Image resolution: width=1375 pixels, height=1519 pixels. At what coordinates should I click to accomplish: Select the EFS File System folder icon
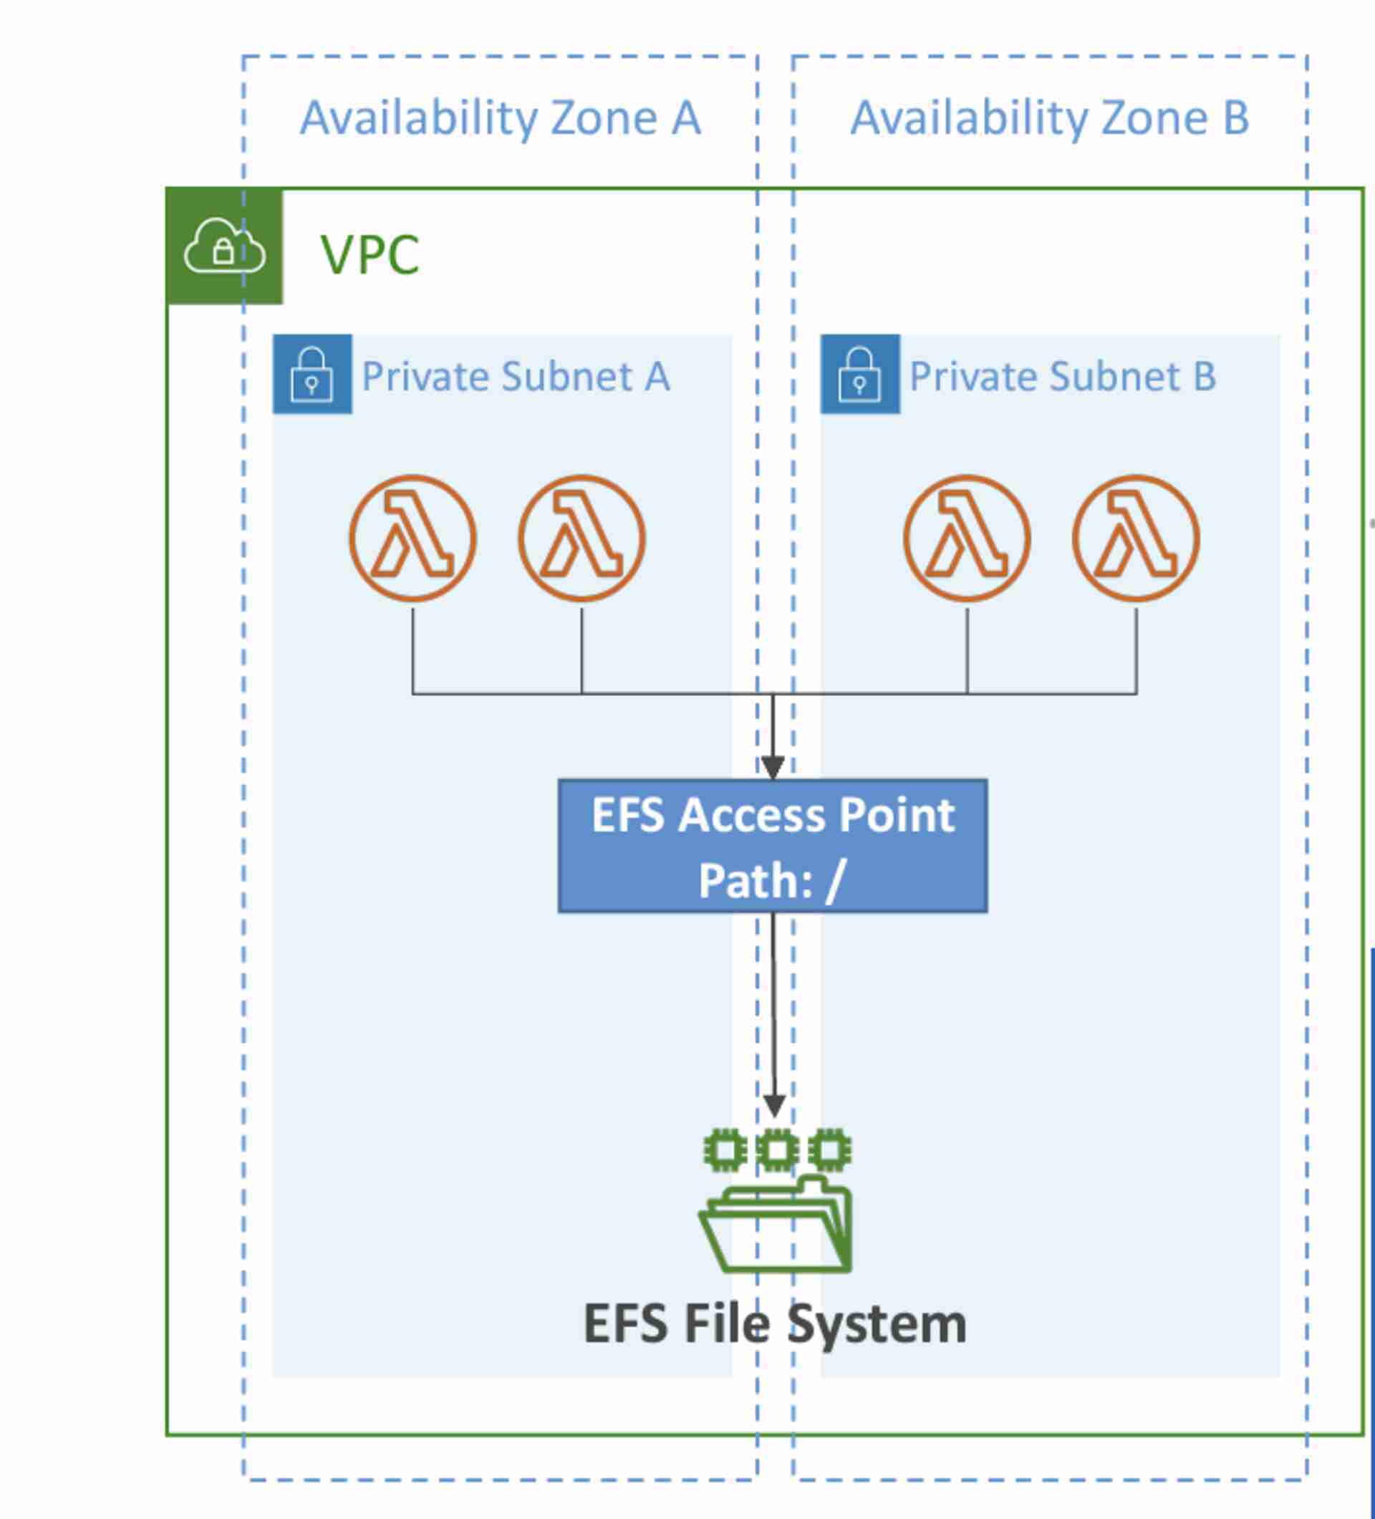(x=776, y=1201)
